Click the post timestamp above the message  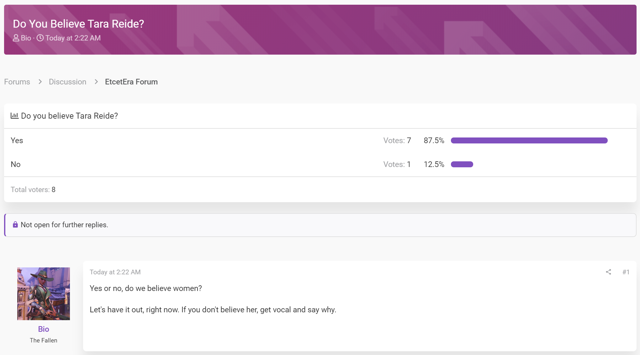[115, 272]
